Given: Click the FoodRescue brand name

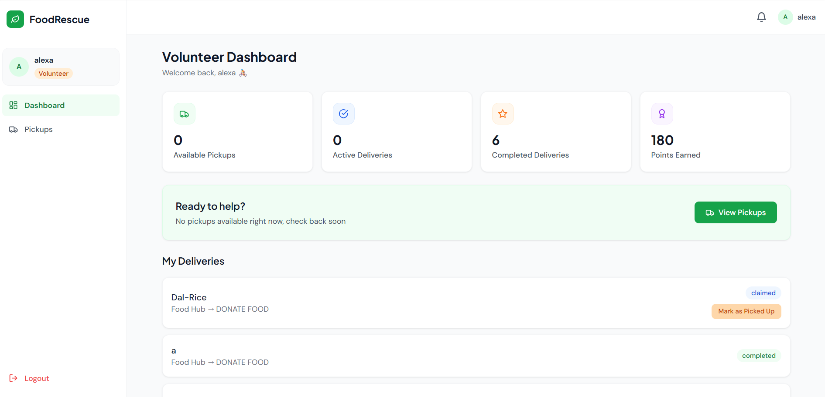Looking at the screenshot, I should click(59, 20).
